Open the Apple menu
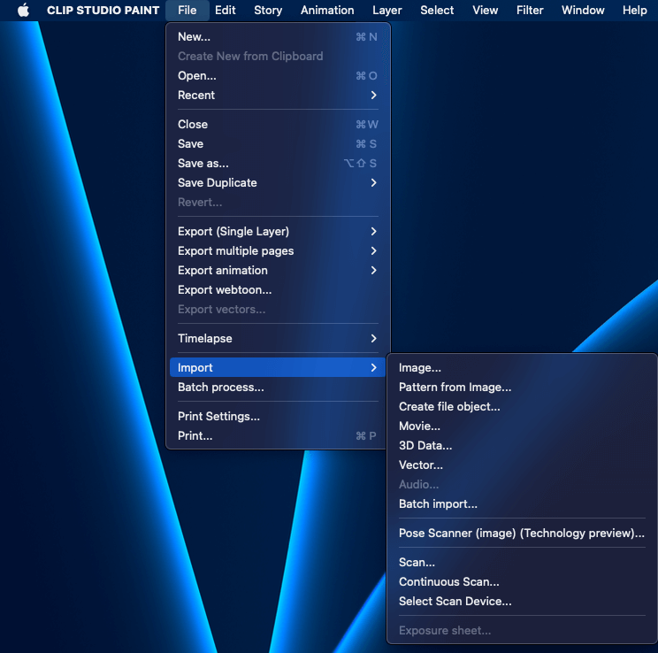 (x=24, y=10)
